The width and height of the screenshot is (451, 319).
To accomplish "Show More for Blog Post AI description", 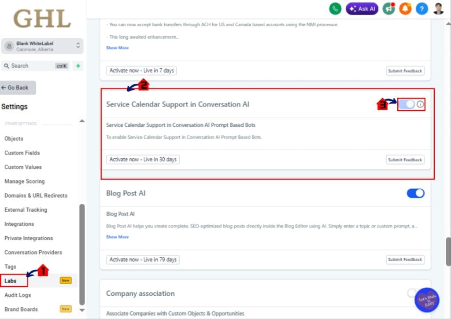I will (x=117, y=237).
